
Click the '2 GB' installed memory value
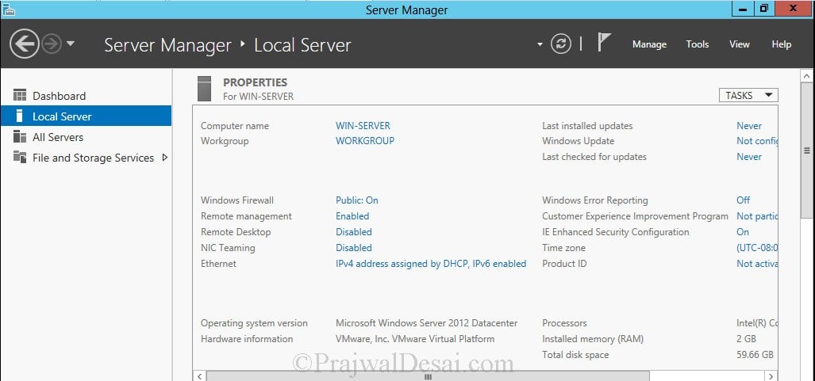pos(747,338)
